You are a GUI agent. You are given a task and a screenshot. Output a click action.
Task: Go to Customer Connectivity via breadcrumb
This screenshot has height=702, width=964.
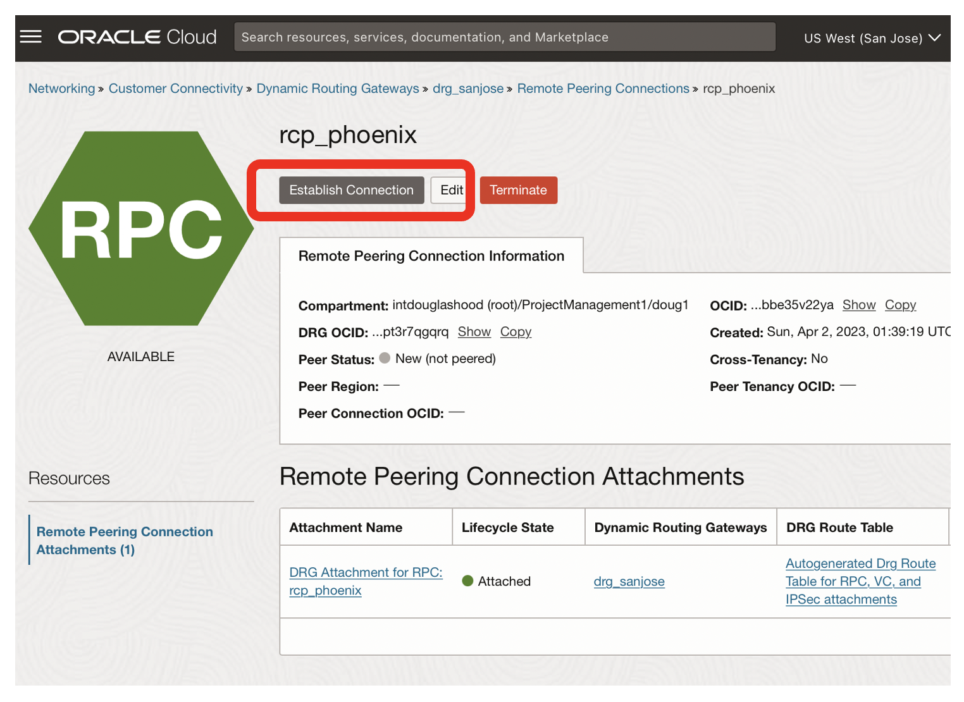175,89
